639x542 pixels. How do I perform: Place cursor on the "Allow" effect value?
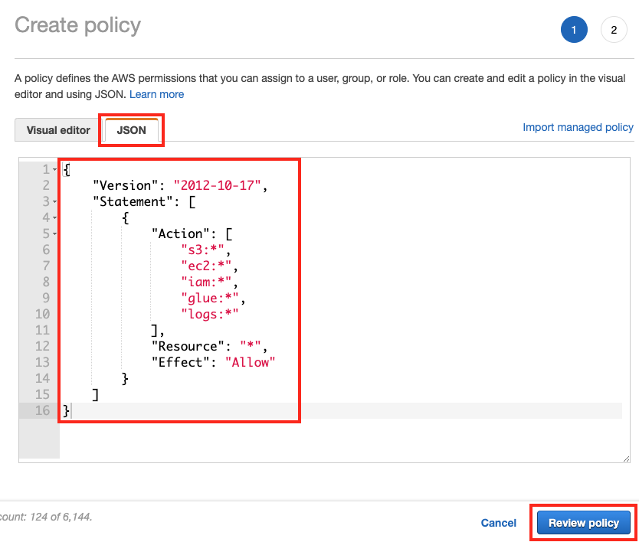pos(250,362)
